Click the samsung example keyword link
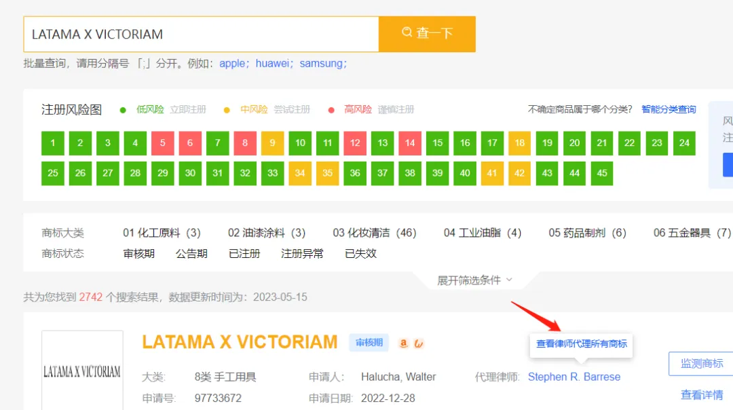This screenshot has width=733, height=410. [320, 63]
